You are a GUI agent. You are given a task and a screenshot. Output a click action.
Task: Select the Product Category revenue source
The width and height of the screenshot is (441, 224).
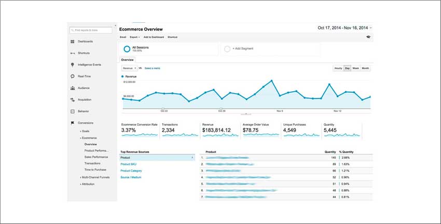point(131,171)
